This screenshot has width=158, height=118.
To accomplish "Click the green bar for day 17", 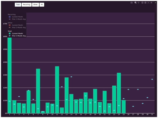I will 85,103.
